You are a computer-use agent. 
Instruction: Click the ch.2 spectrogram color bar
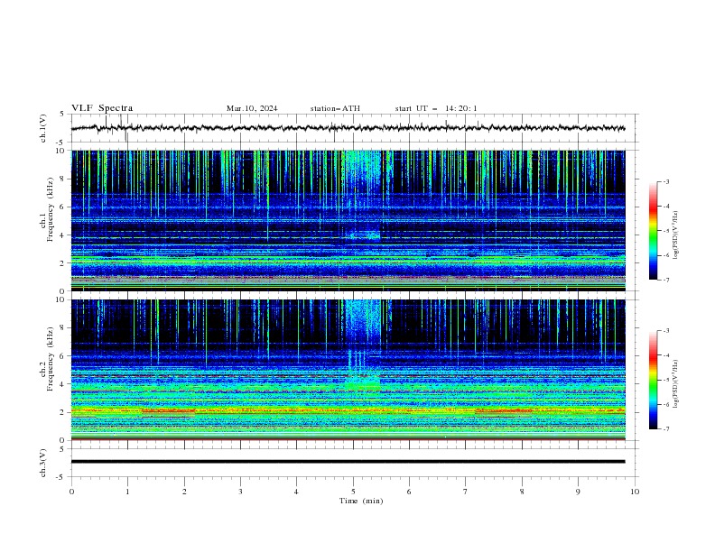click(654, 380)
